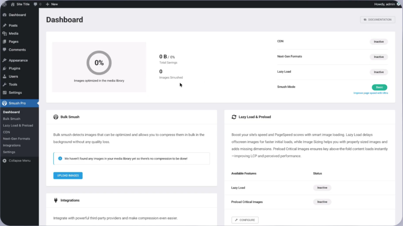Click the Preload Critical Images Inactive badge
The height and width of the screenshot is (226, 403).
[322, 202]
